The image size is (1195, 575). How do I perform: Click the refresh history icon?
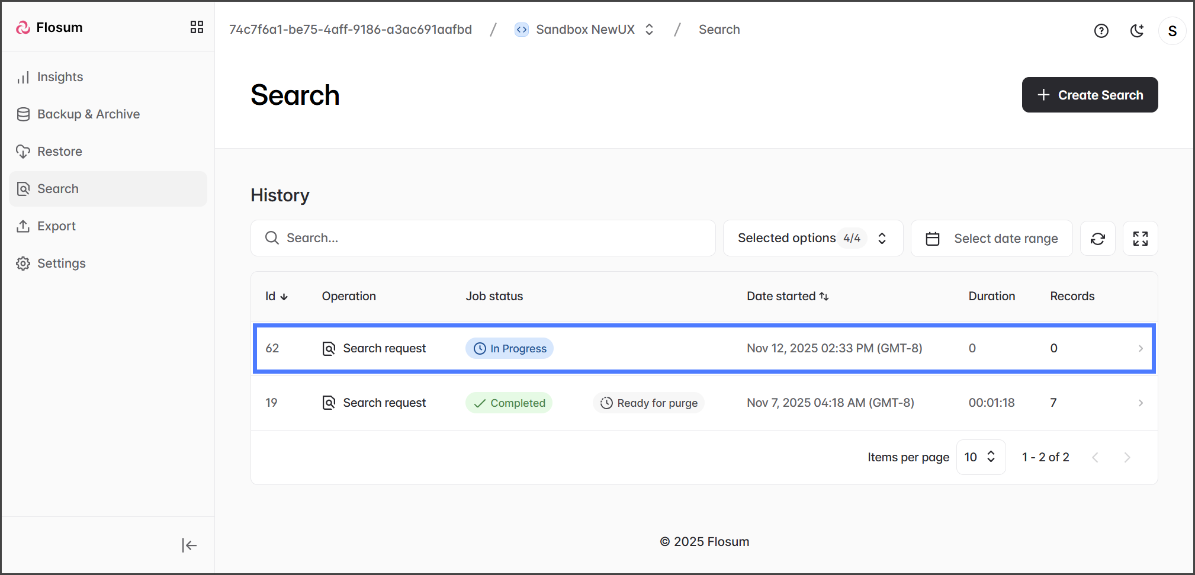pos(1097,239)
